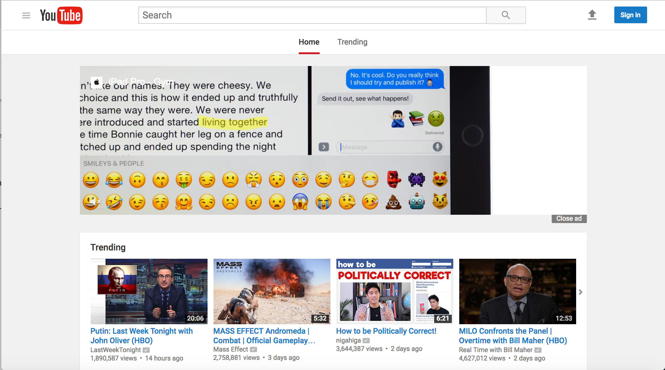Click the YouTube logo
Screen dimensions: 665x370
(61, 15)
